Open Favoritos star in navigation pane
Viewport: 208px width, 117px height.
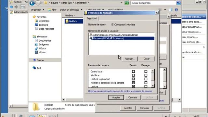[x=34, y=17]
